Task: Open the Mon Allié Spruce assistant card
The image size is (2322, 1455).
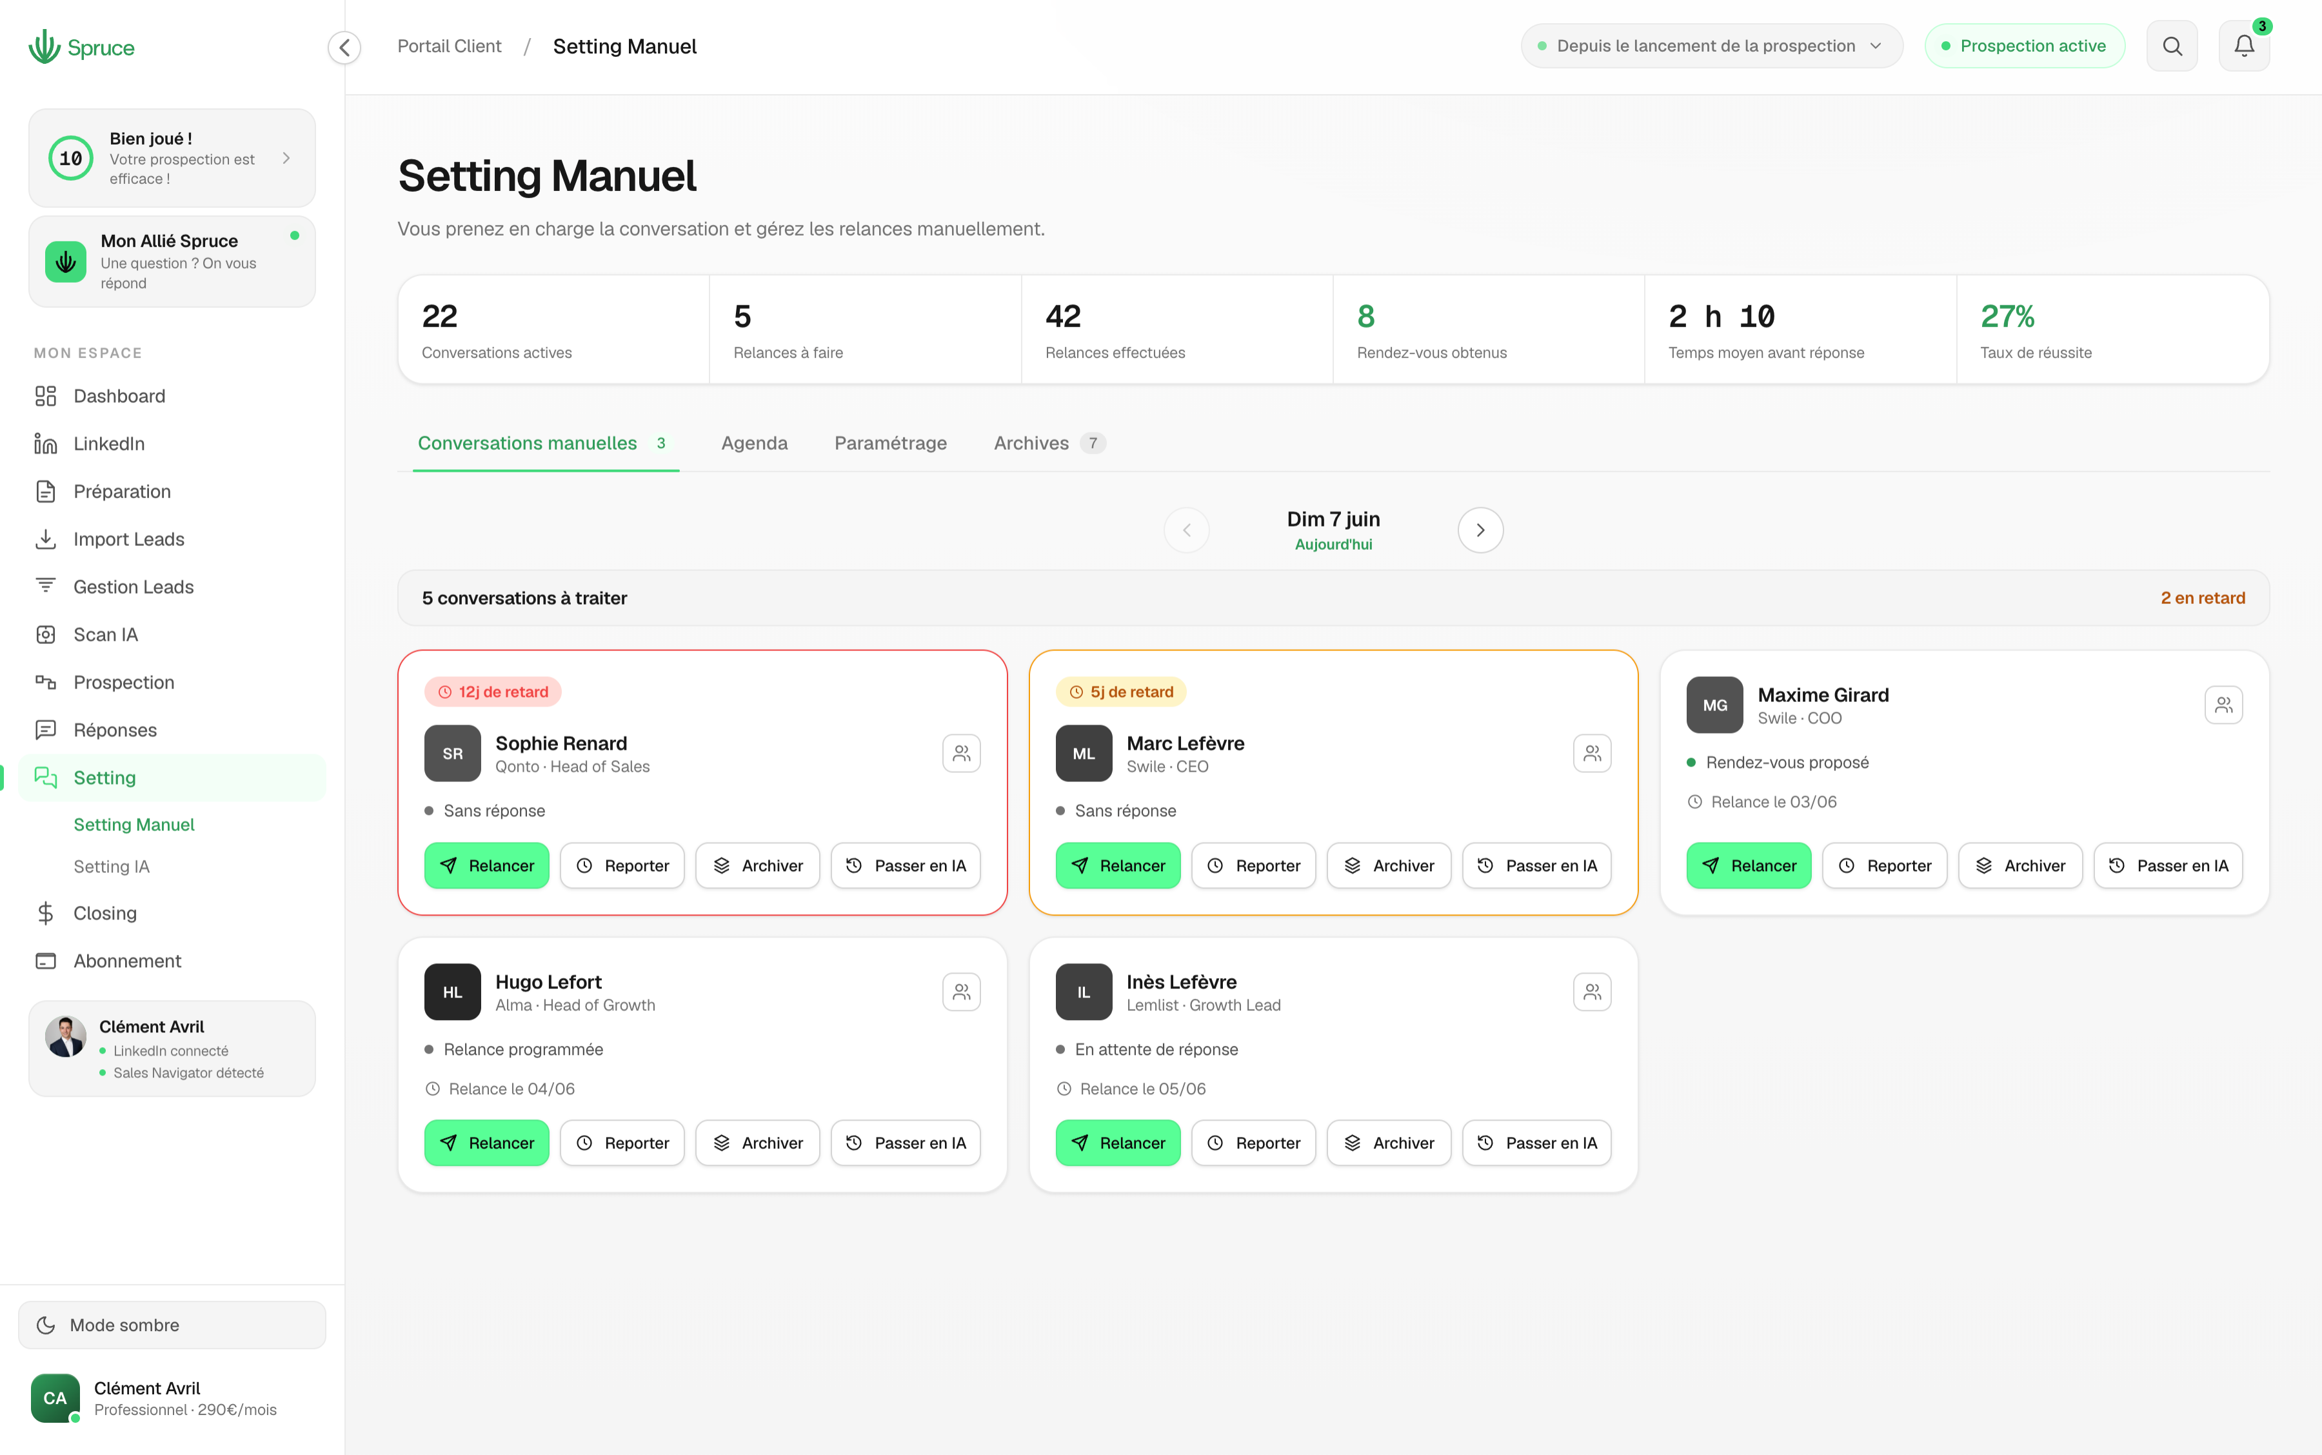Action: click(172, 262)
